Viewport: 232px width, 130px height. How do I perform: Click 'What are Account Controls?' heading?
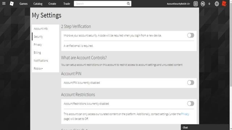pyautogui.click(x=84, y=58)
